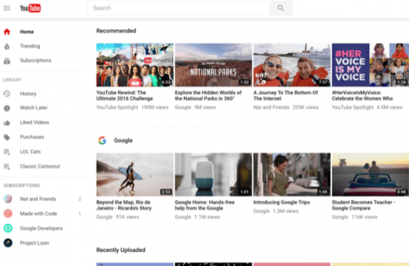Open History in the Library section
Screen dimensions: 409x266
pos(28,94)
